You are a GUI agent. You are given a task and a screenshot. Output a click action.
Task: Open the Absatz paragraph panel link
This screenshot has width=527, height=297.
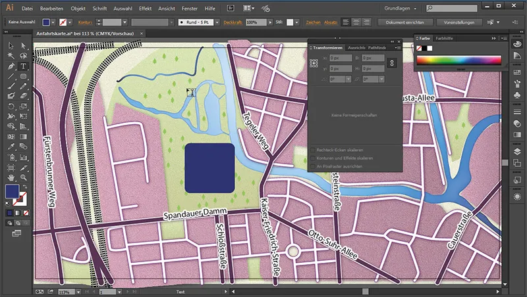click(x=331, y=22)
